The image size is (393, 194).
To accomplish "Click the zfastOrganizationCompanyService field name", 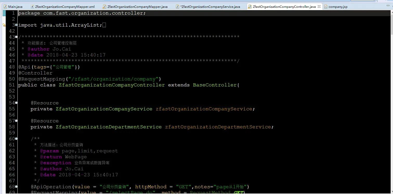I will tap(204, 109).
